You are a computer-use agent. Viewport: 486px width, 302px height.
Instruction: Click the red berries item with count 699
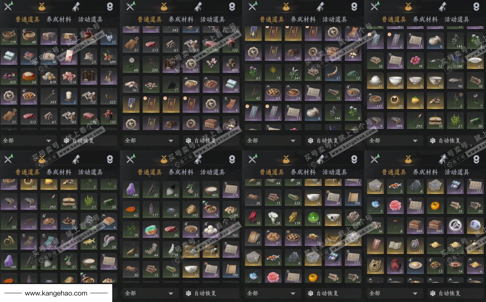click(108, 56)
